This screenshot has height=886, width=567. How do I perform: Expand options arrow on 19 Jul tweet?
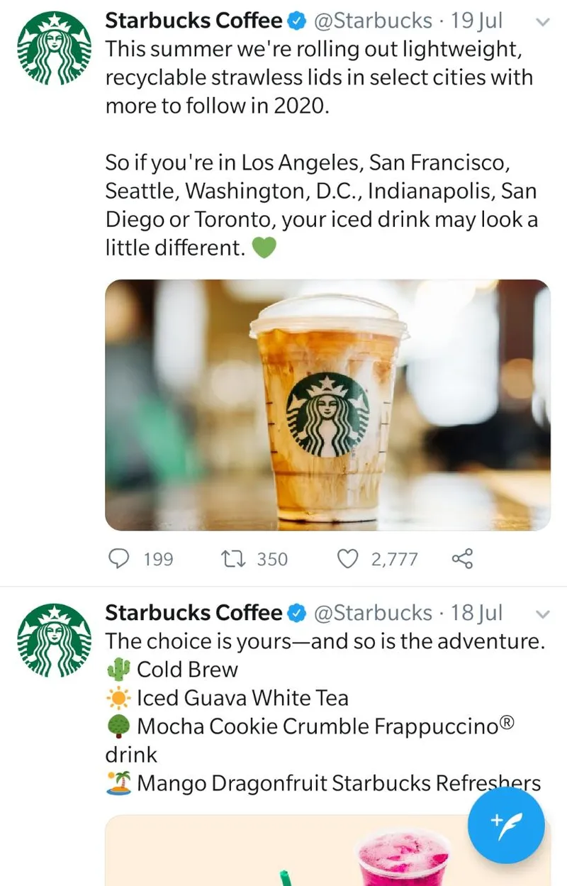(x=543, y=22)
